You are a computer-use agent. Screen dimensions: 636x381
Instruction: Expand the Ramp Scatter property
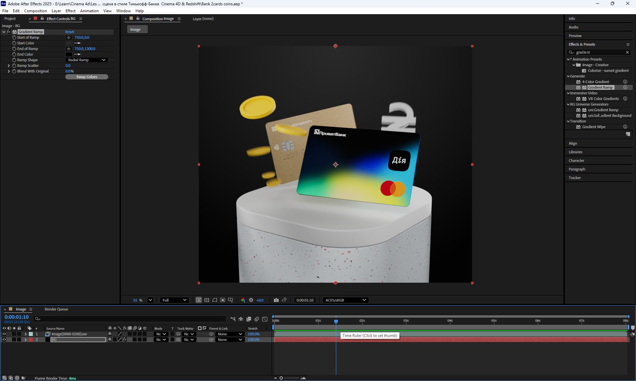9,66
